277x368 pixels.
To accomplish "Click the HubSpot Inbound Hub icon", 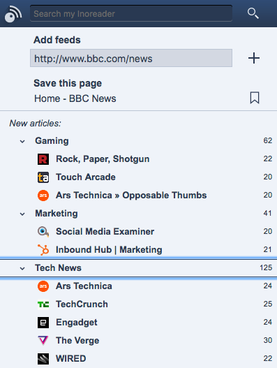I will pyautogui.click(x=43, y=250).
